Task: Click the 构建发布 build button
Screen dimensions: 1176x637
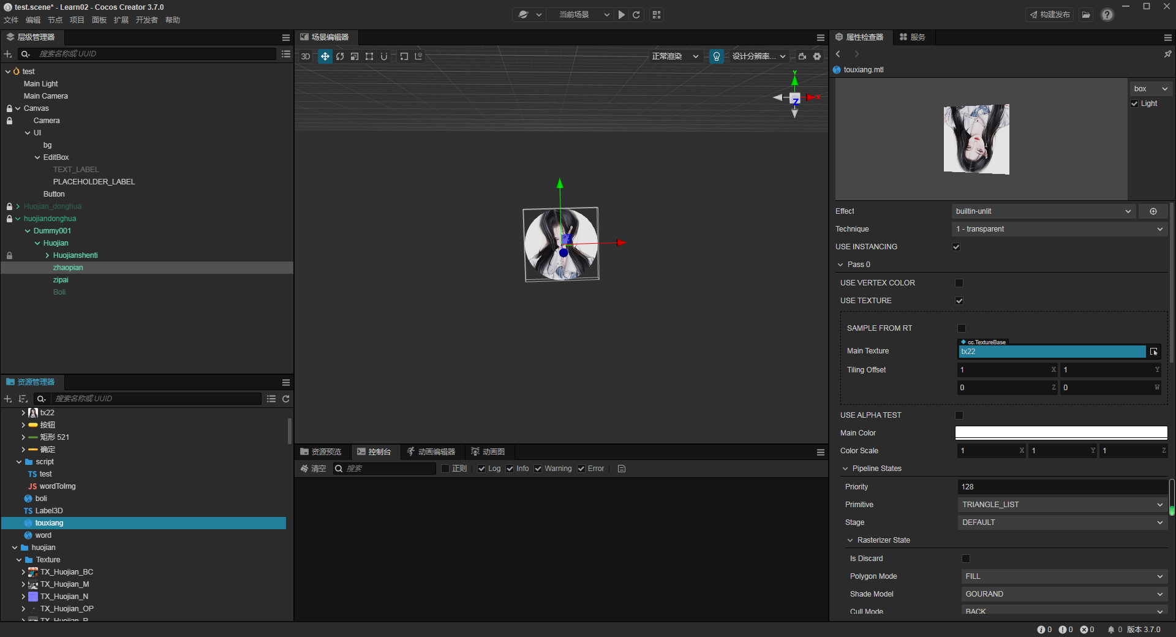Action: click(x=1050, y=15)
